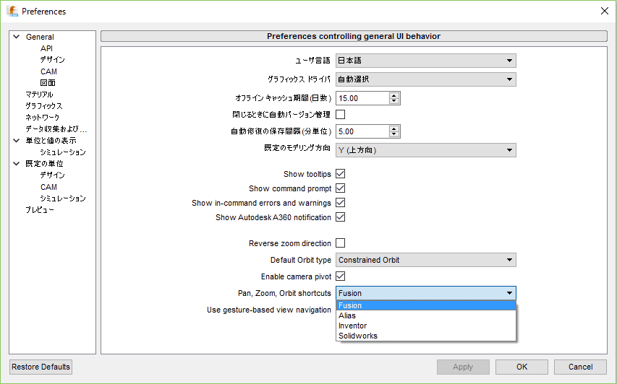Choose Inventor in the shortcuts list

[426, 326]
